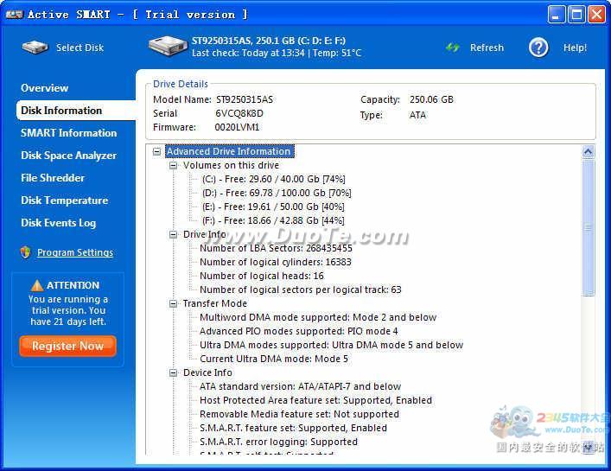Collapse the Transfer Mode tree node
Image resolution: width=611 pixels, height=471 pixels.
click(x=173, y=304)
